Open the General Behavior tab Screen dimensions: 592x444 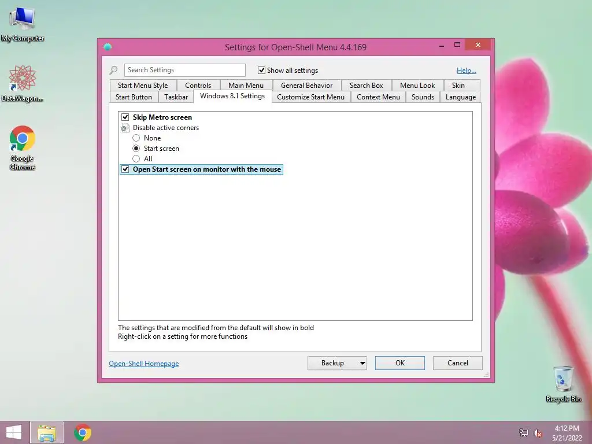pyautogui.click(x=306, y=86)
